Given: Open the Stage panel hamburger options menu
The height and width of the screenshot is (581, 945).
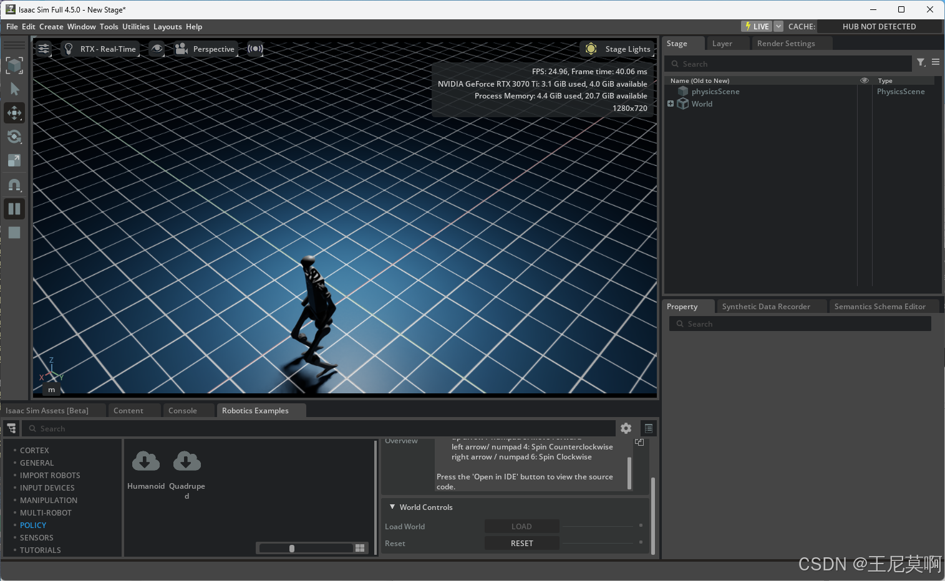Looking at the screenshot, I should tap(936, 62).
